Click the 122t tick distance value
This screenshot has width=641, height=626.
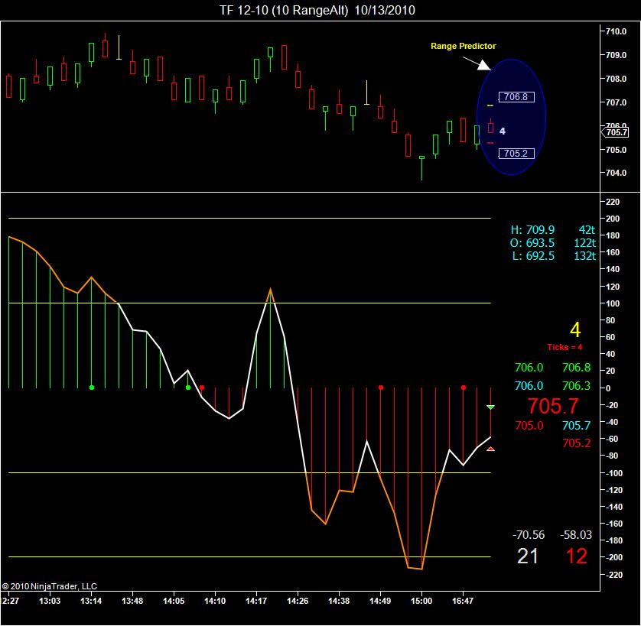585,243
